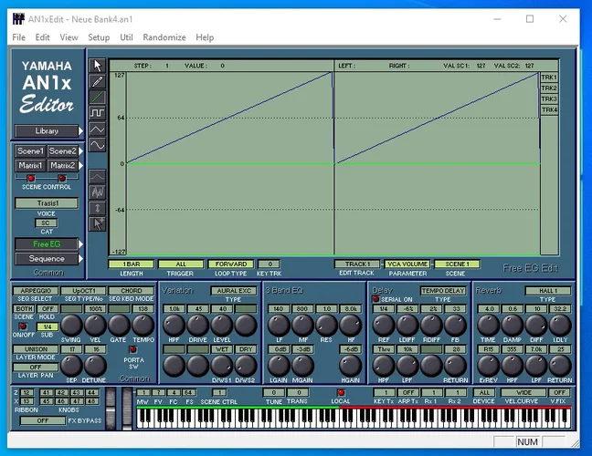Image resolution: width=592 pixels, height=456 pixels.
Task: Click the AN1xEdit app icon in title bar
Action: coord(18,19)
